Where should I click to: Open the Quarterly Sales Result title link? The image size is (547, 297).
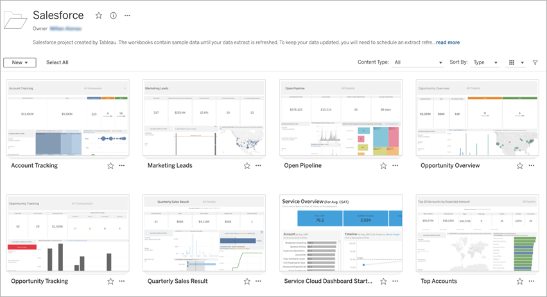pos(178,282)
